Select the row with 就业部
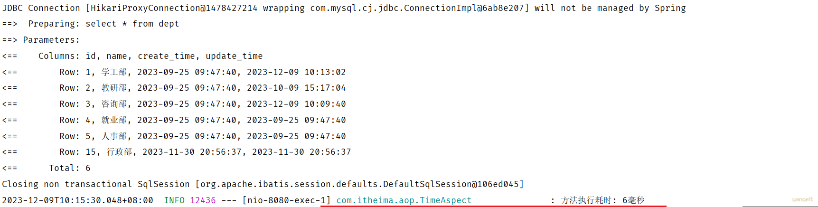This screenshot has width=818, height=207. coord(174,120)
